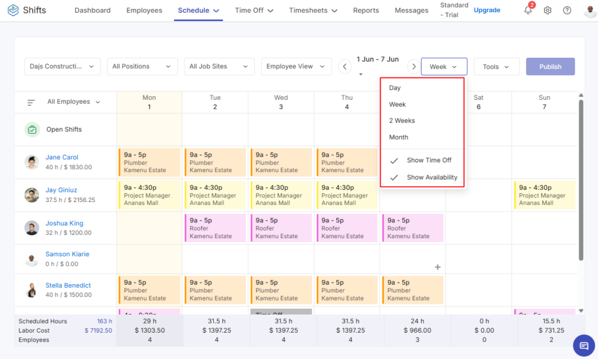Click the Standard - Trial plan label
Viewport: 598px width, 359px height.
coord(454,11)
